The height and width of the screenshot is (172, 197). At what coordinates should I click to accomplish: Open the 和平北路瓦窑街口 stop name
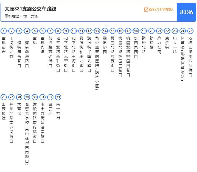pyautogui.click(x=66, y=54)
